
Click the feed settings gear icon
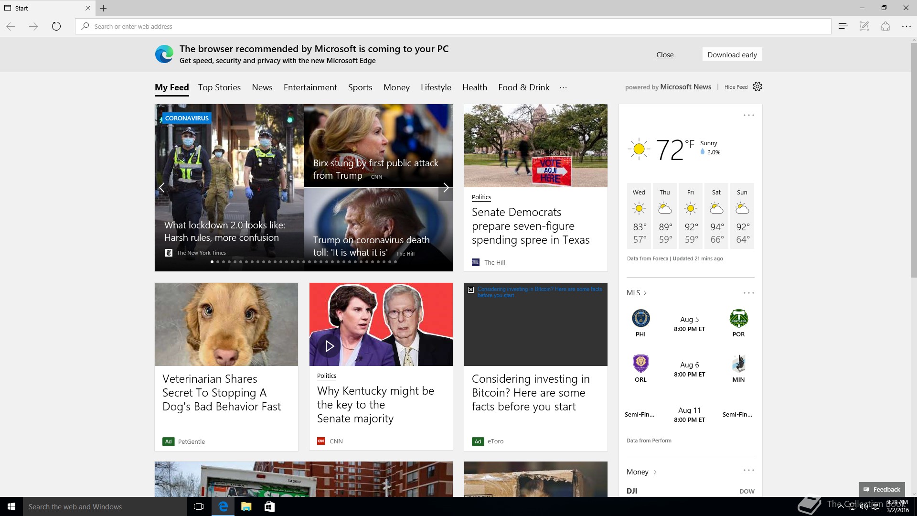pyautogui.click(x=757, y=86)
